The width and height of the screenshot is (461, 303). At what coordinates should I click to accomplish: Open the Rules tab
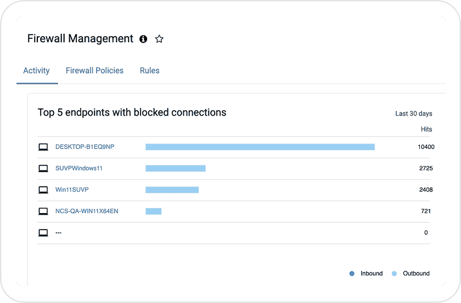coord(150,71)
